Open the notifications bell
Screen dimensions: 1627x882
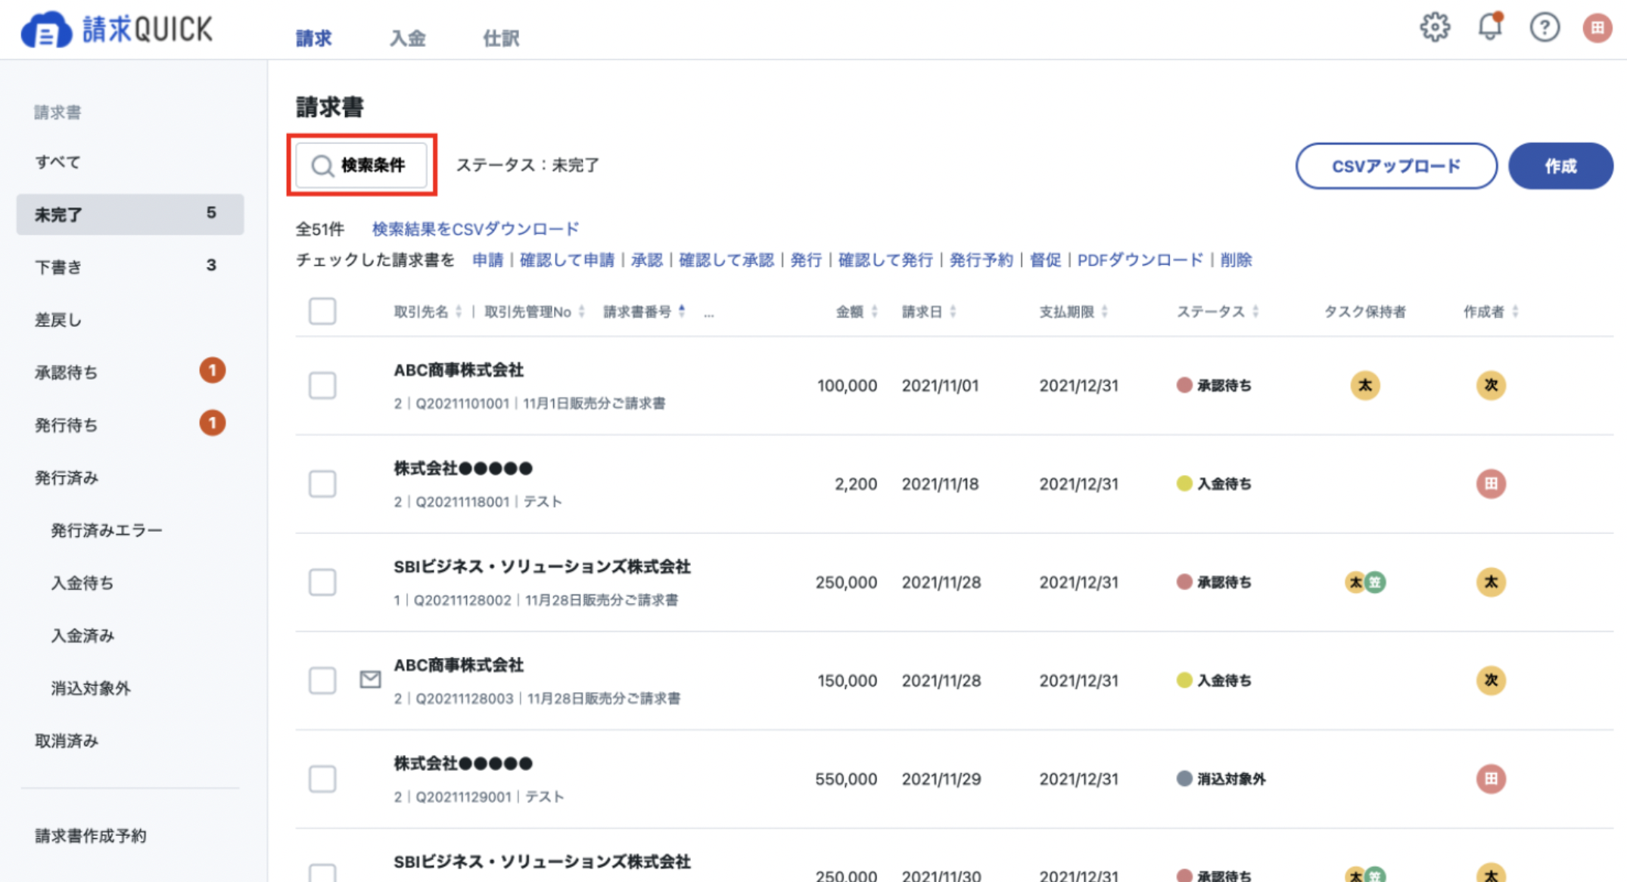pos(1489,26)
